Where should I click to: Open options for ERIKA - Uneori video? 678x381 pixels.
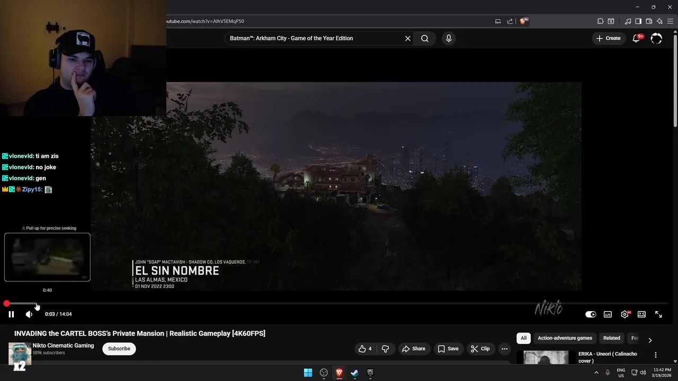pos(656,355)
